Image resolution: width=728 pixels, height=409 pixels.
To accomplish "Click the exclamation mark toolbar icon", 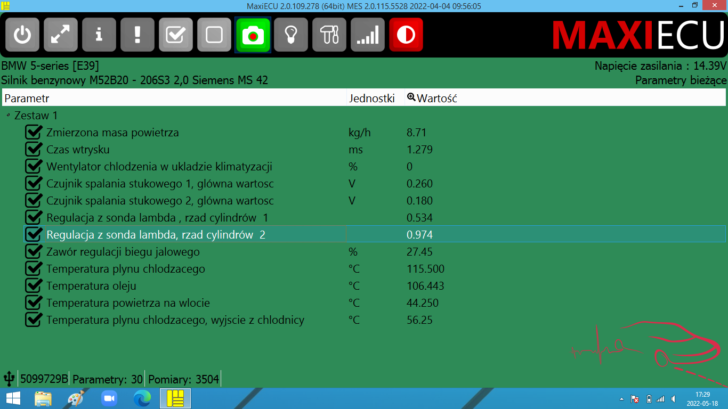I will pos(137,35).
